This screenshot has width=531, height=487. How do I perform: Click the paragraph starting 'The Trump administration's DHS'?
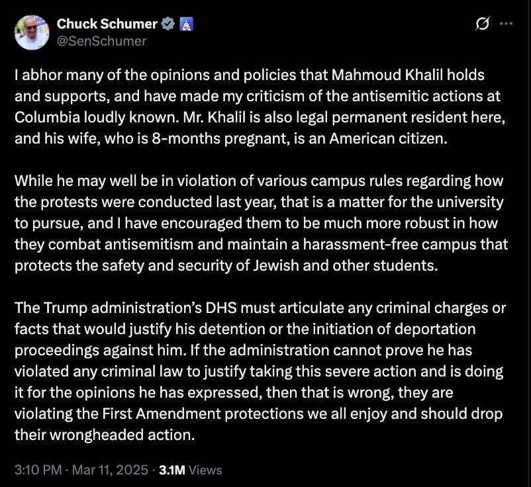click(x=260, y=371)
